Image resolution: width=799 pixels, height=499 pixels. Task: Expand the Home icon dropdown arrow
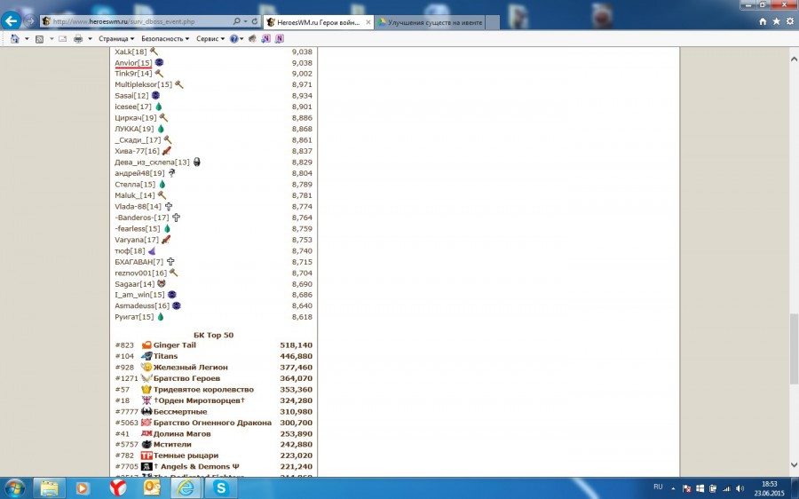coord(27,39)
